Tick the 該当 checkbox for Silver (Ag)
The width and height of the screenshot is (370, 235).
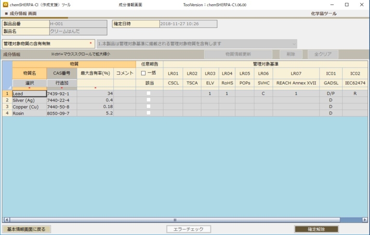(149, 100)
